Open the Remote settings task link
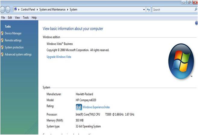 click(x=13, y=40)
